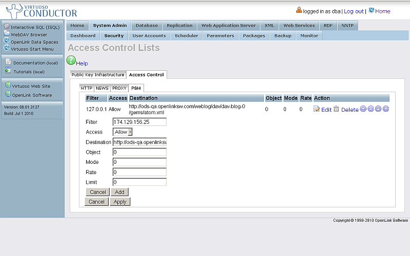
Task: Click the edit pencil icon in 127.0.0.1 row
Action: [316, 109]
